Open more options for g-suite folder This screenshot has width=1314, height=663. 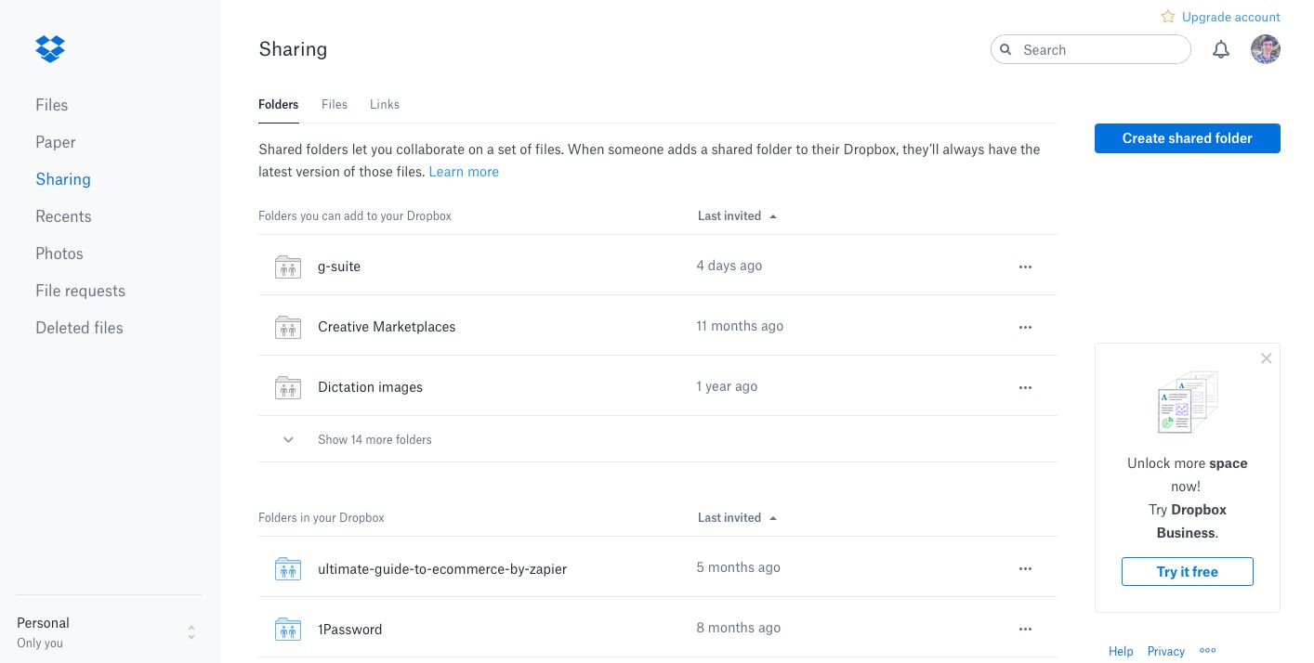[x=1025, y=266]
